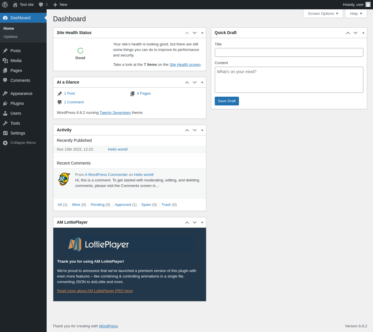Open the 1 Comment link

74,102
